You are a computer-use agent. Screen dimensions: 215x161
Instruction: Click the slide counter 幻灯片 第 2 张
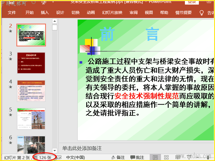point(17,158)
